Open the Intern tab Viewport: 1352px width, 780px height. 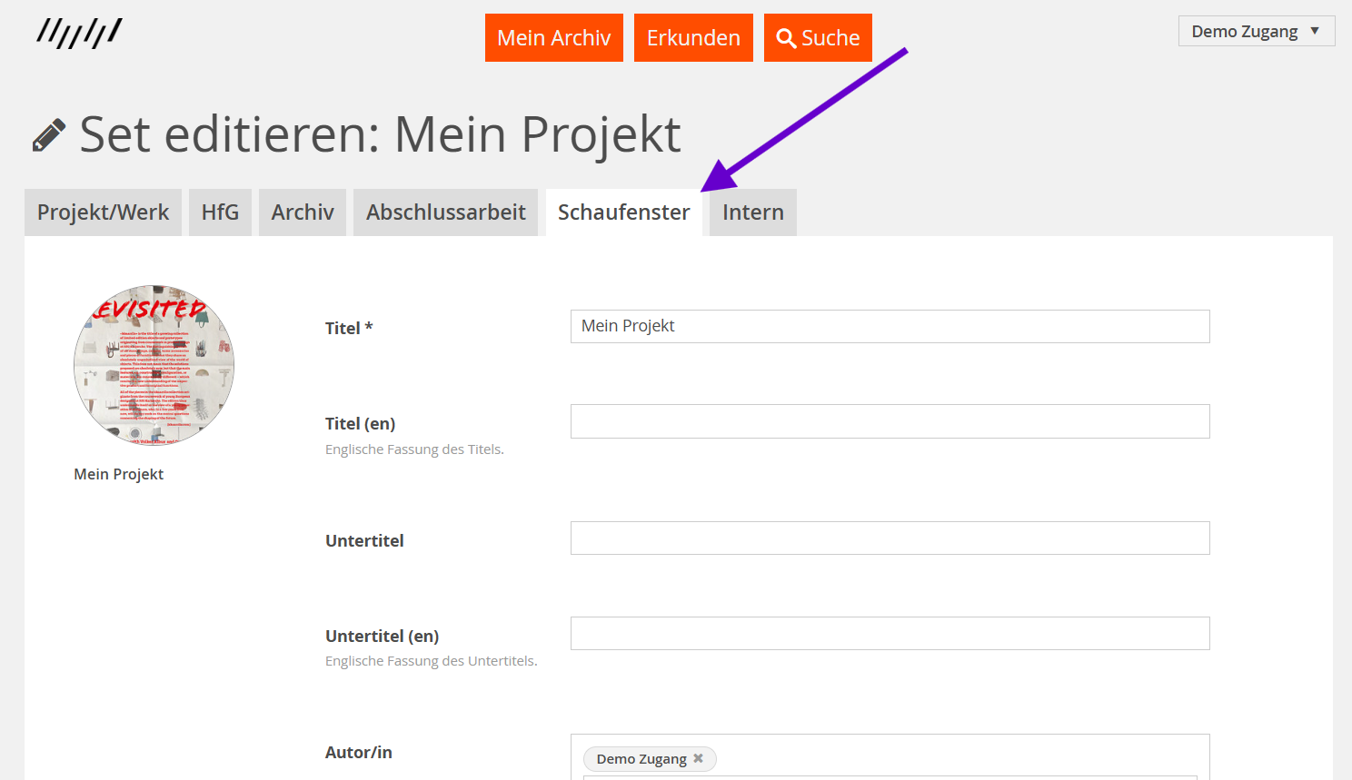[752, 212]
